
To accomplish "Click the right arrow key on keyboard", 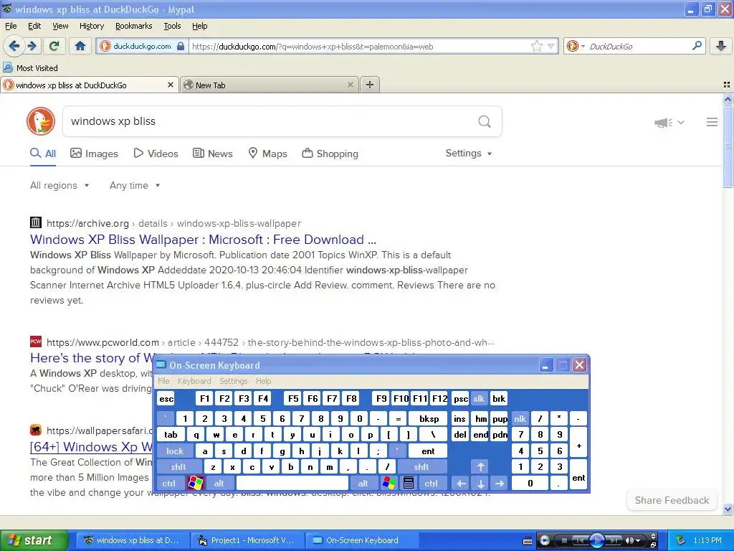I will 500,483.
